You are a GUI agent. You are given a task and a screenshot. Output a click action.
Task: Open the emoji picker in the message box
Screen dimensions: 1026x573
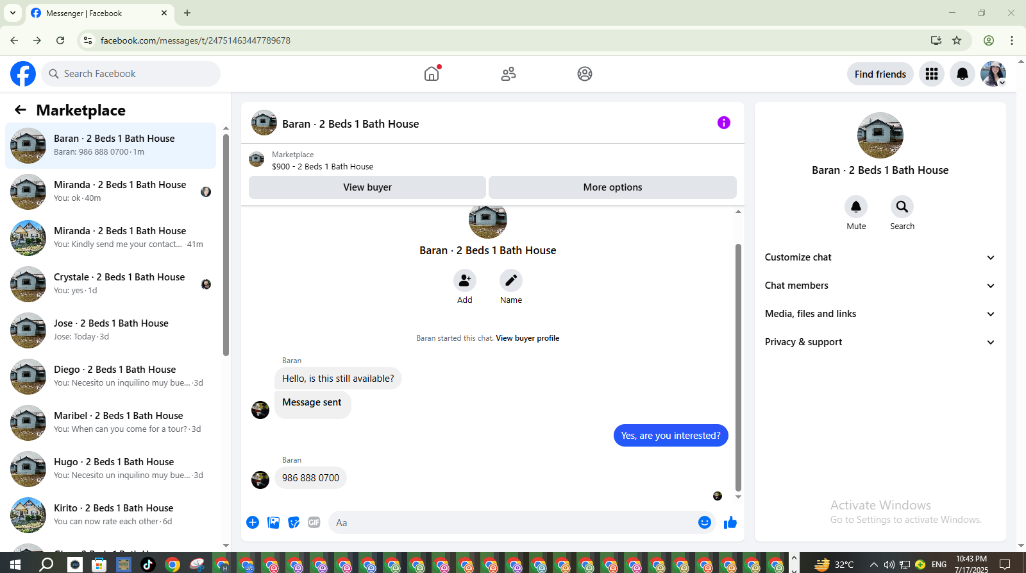[x=705, y=522]
